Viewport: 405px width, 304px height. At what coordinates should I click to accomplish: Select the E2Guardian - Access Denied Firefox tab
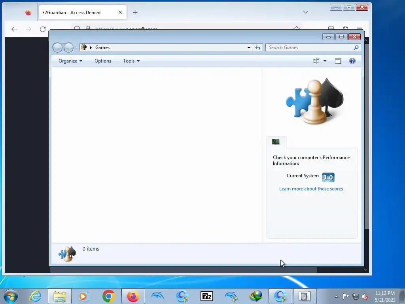click(x=83, y=12)
